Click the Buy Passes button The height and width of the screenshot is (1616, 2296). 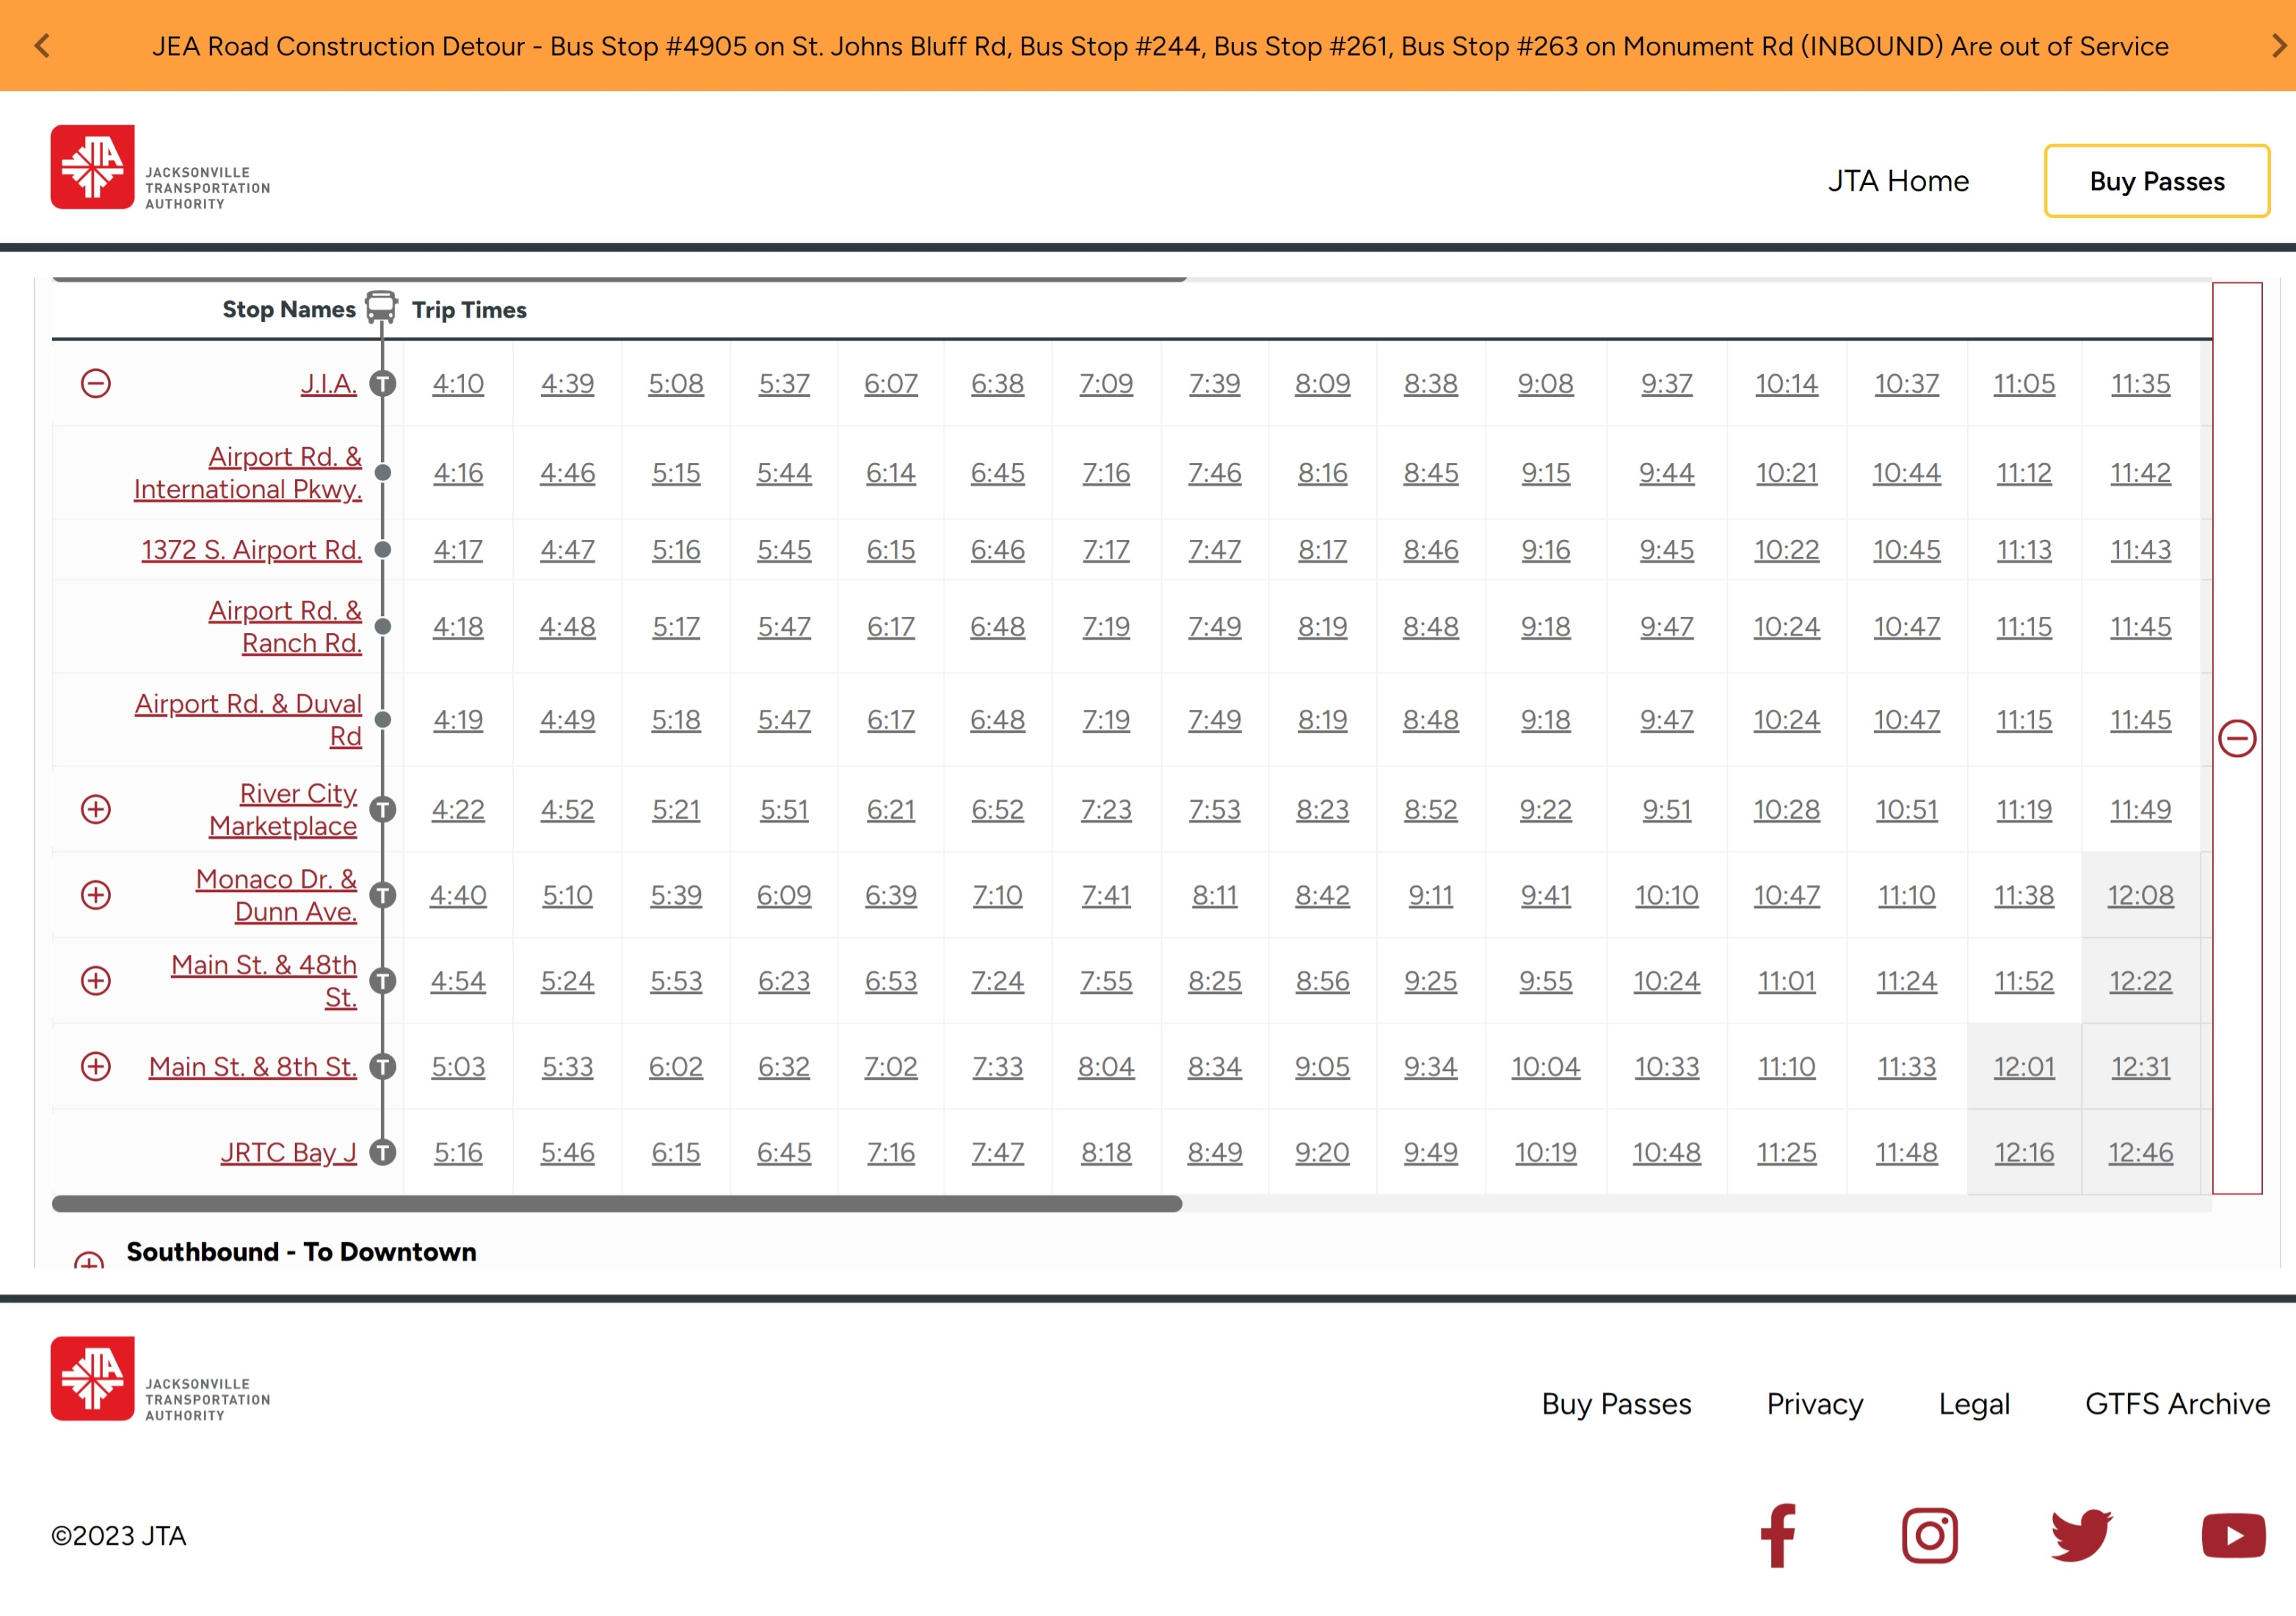point(2156,181)
